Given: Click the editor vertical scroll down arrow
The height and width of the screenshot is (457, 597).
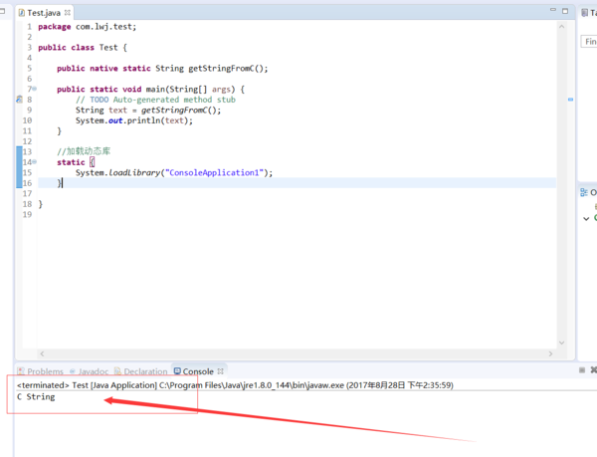Looking at the screenshot, I should tap(561, 343).
